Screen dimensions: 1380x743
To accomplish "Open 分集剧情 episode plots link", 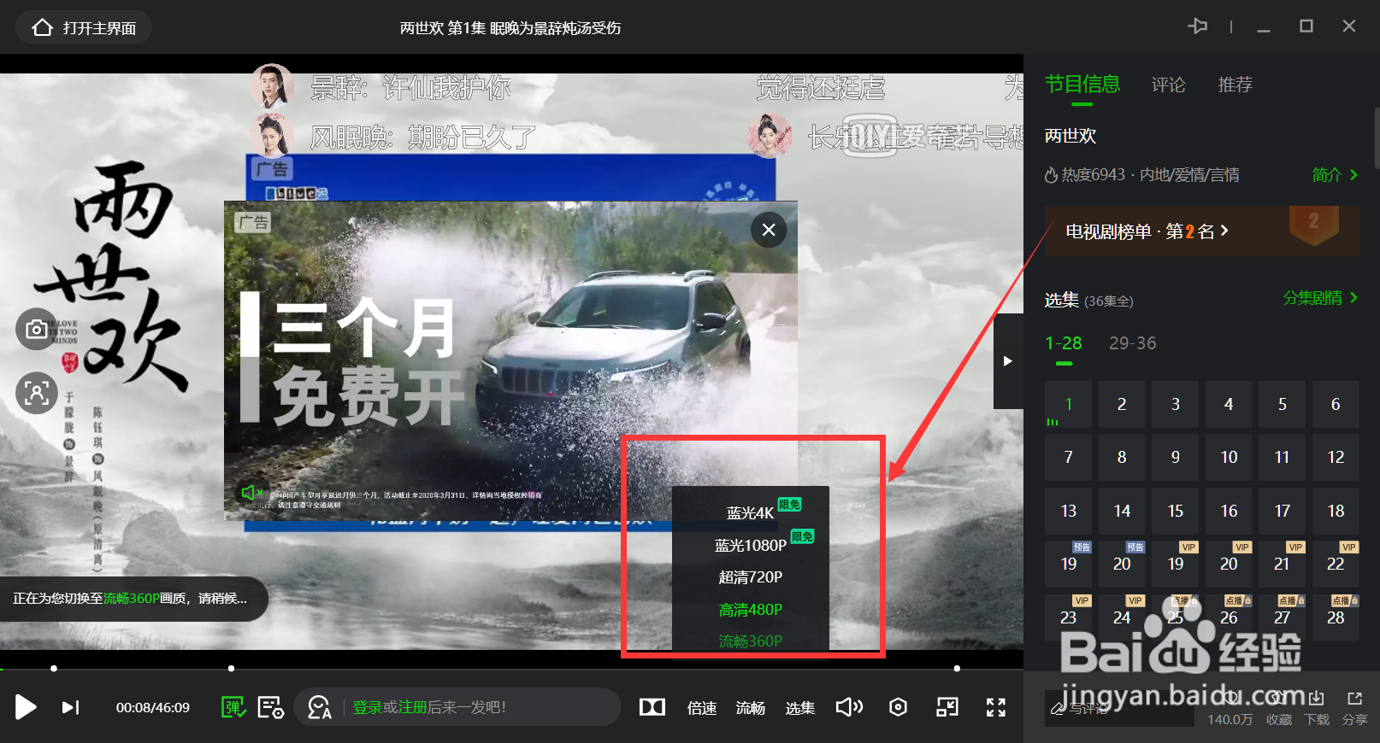I will pos(1320,298).
